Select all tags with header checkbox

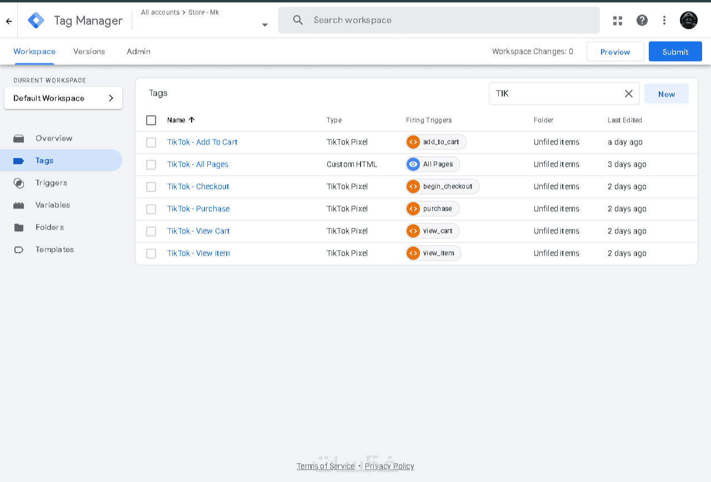click(151, 120)
